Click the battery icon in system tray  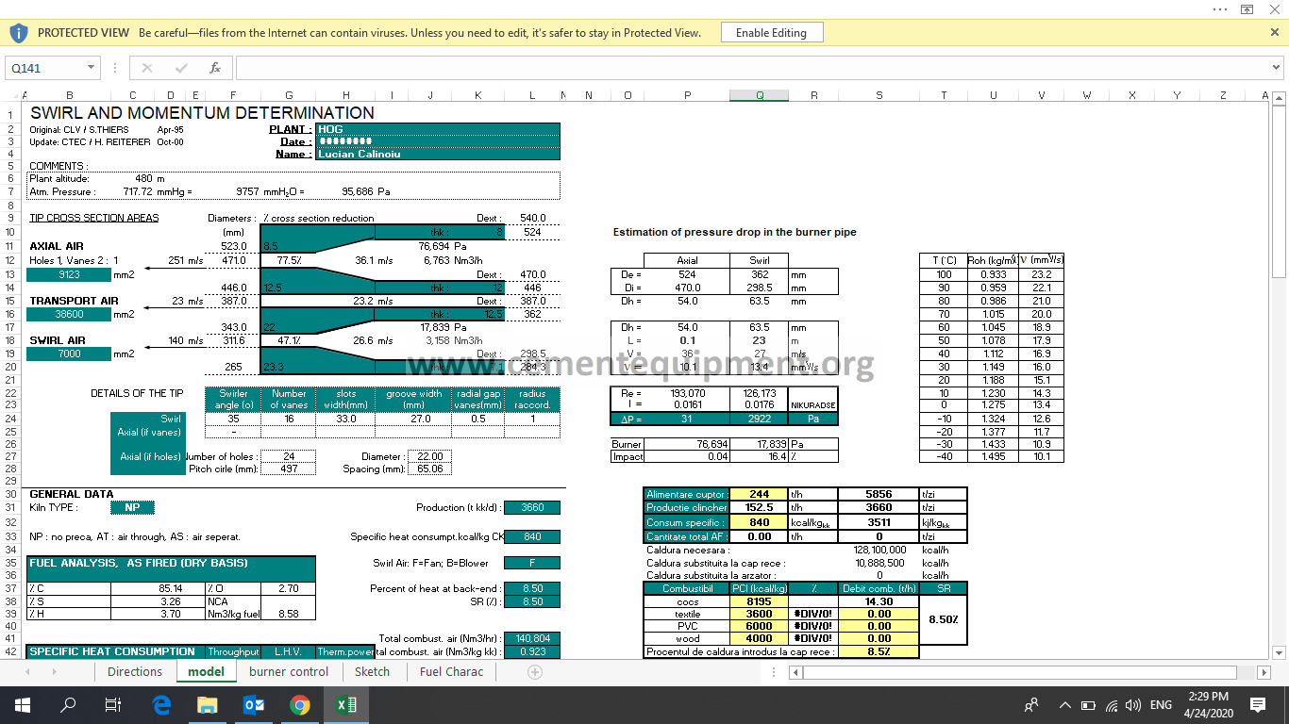[x=1088, y=704]
